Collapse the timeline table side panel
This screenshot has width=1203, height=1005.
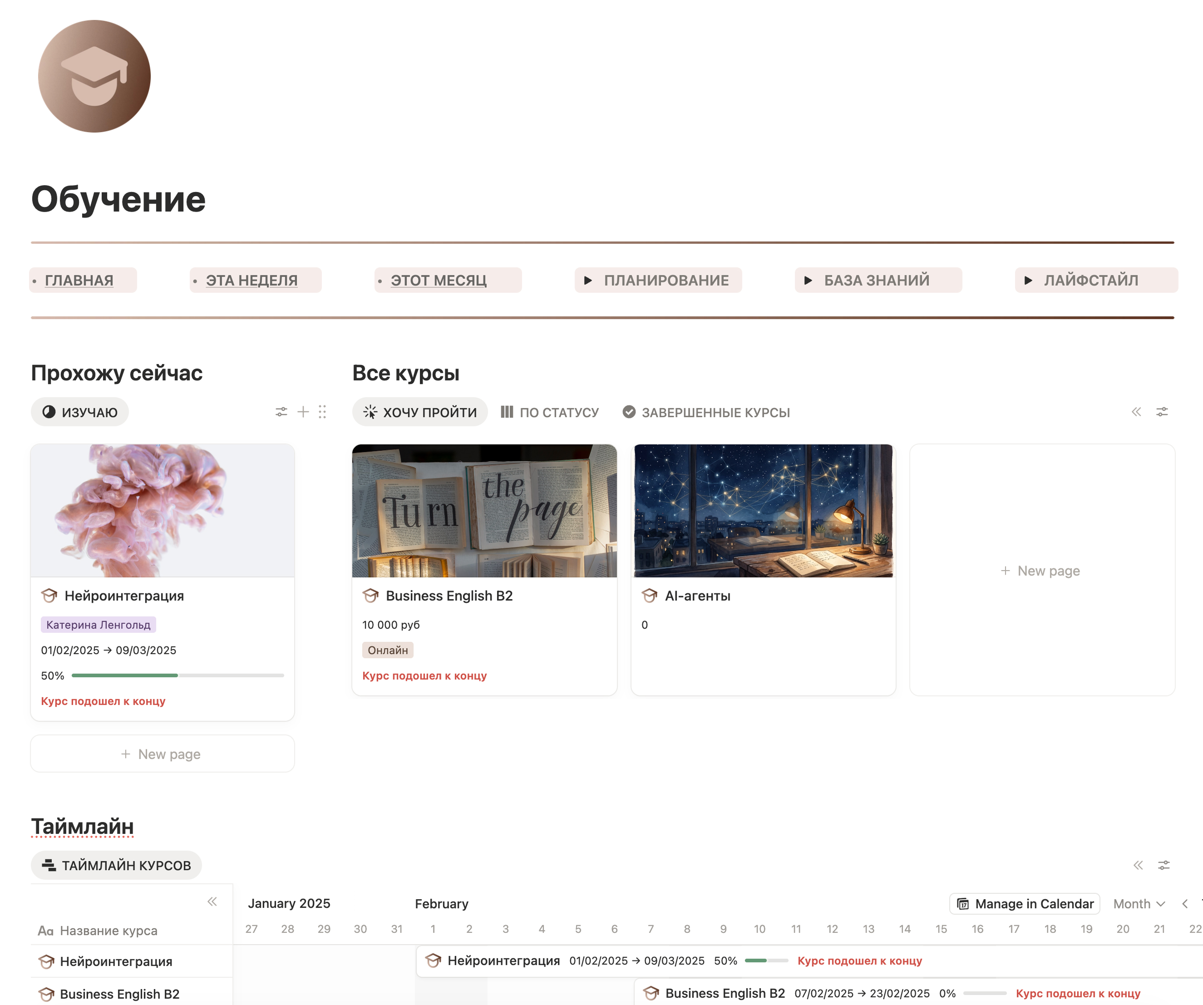[x=212, y=902]
